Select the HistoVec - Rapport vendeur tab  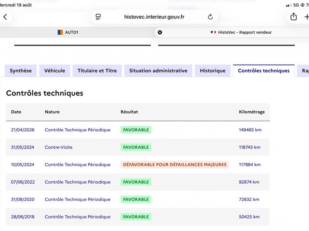[241, 32]
